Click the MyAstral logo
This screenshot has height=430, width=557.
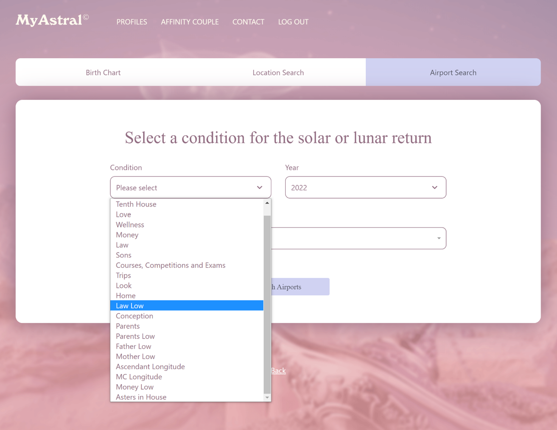tap(52, 20)
